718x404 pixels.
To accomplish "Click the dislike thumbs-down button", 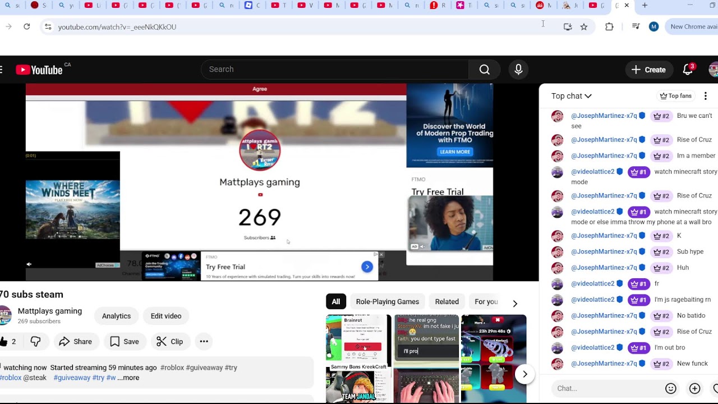I will coord(35,341).
